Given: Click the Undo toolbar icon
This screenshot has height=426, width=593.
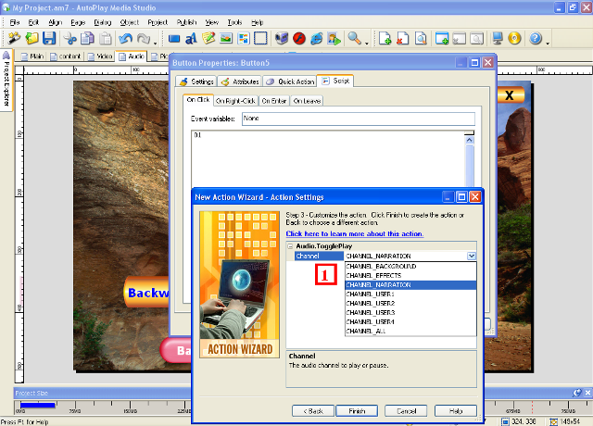Looking at the screenshot, I should tap(125, 39).
